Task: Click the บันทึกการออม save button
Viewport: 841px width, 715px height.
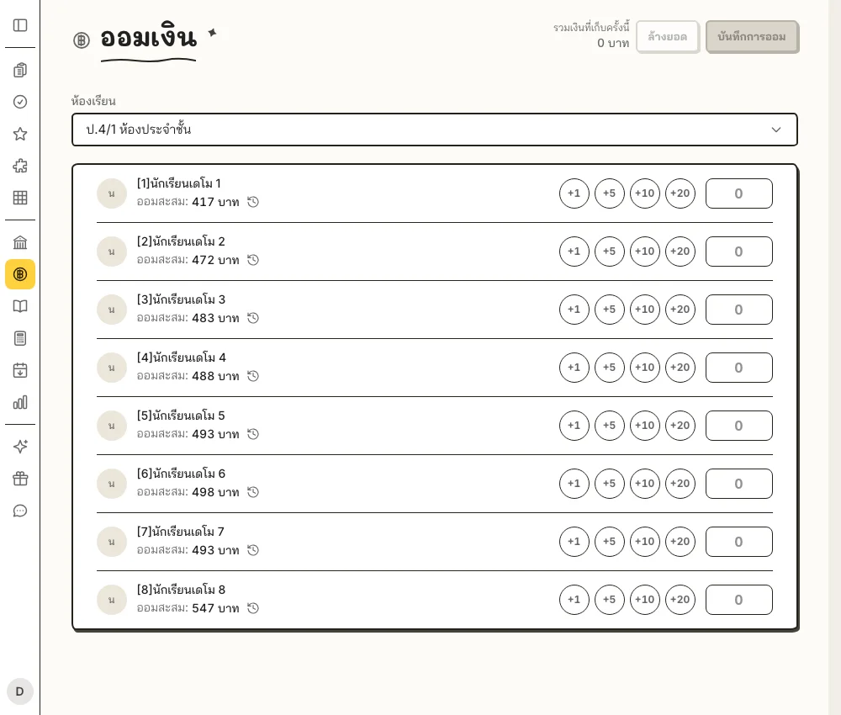Action: [x=752, y=37]
